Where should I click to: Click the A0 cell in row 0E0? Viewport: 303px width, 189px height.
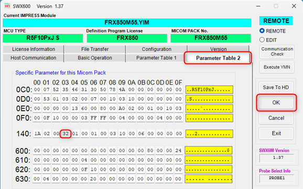(x=122, y=109)
